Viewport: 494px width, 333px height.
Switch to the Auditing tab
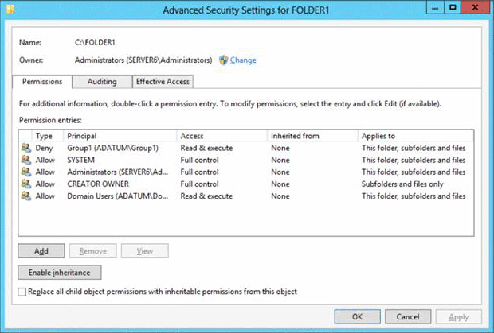pyautogui.click(x=102, y=81)
